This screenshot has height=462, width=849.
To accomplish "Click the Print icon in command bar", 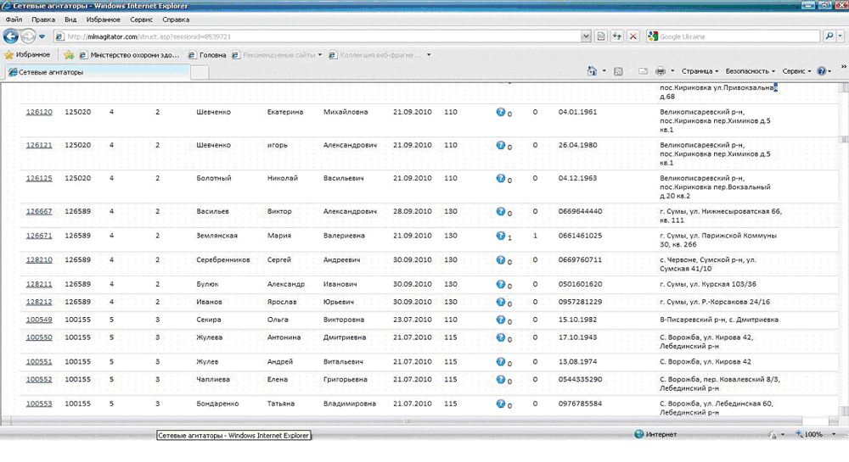I will (661, 72).
